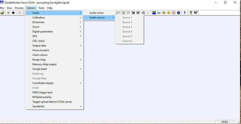Click the chart icon immediately left of Tø
This screenshot has width=241, height=124.
tap(128, 13)
